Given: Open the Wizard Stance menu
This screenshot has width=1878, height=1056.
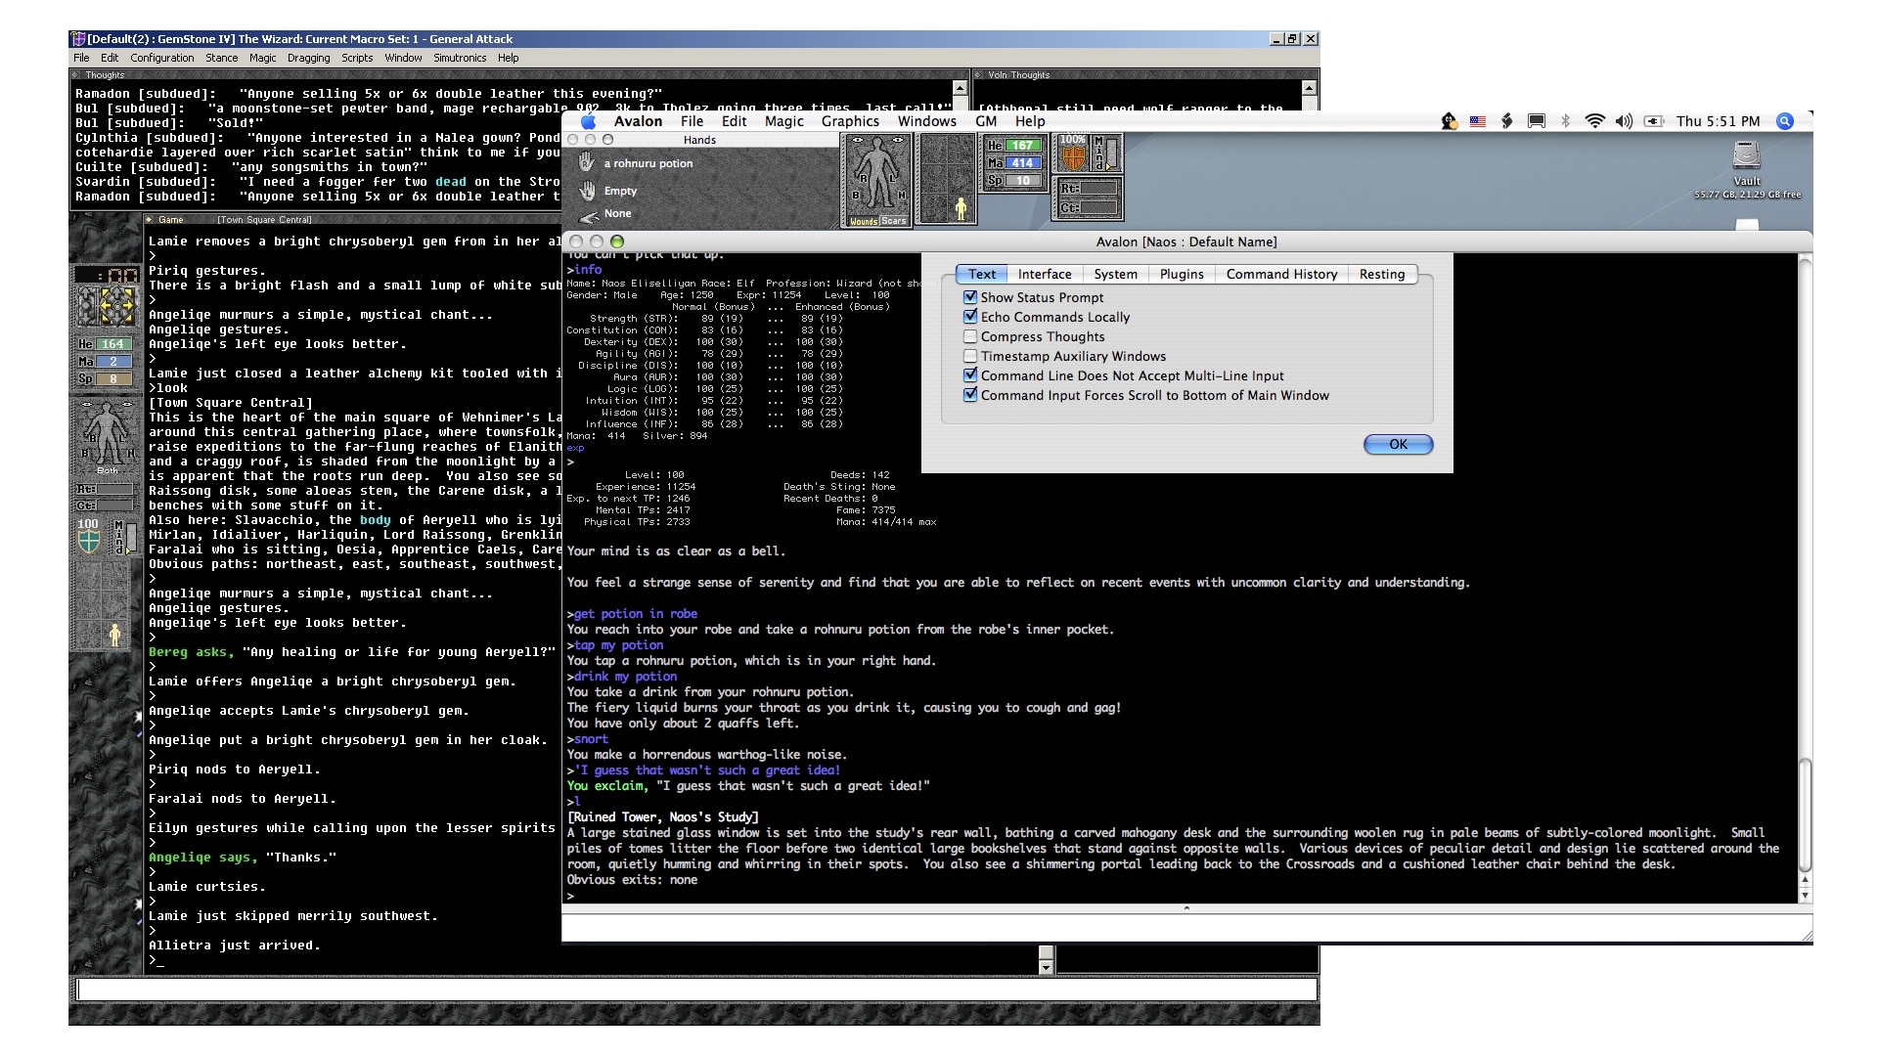Looking at the screenshot, I should point(221,58).
